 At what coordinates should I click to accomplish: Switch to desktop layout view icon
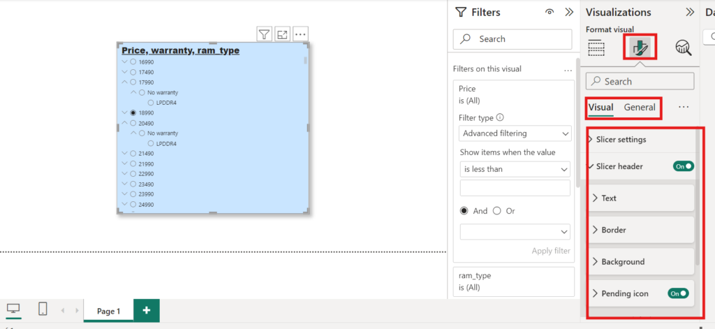point(13,309)
